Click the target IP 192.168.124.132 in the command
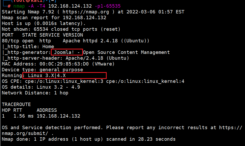The width and height of the screenshot is (245, 146). click(x=70, y=6)
